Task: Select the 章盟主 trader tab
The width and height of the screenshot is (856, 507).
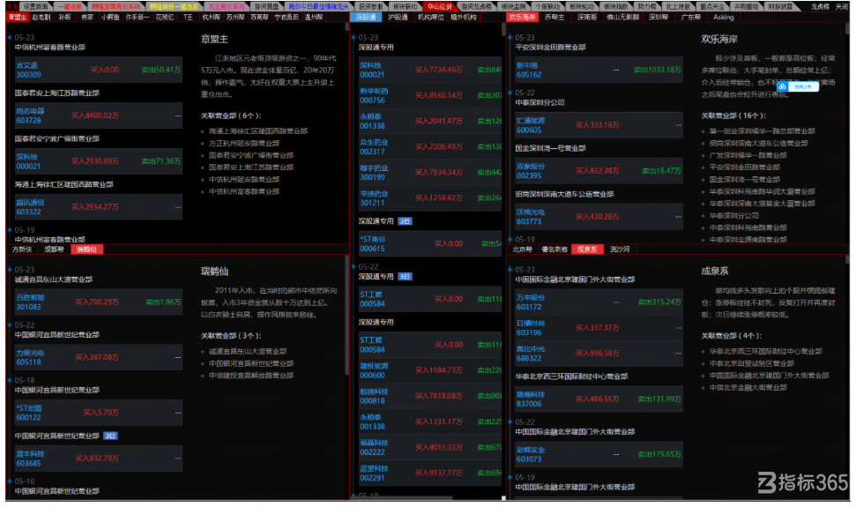Action: click(x=18, y=17)
